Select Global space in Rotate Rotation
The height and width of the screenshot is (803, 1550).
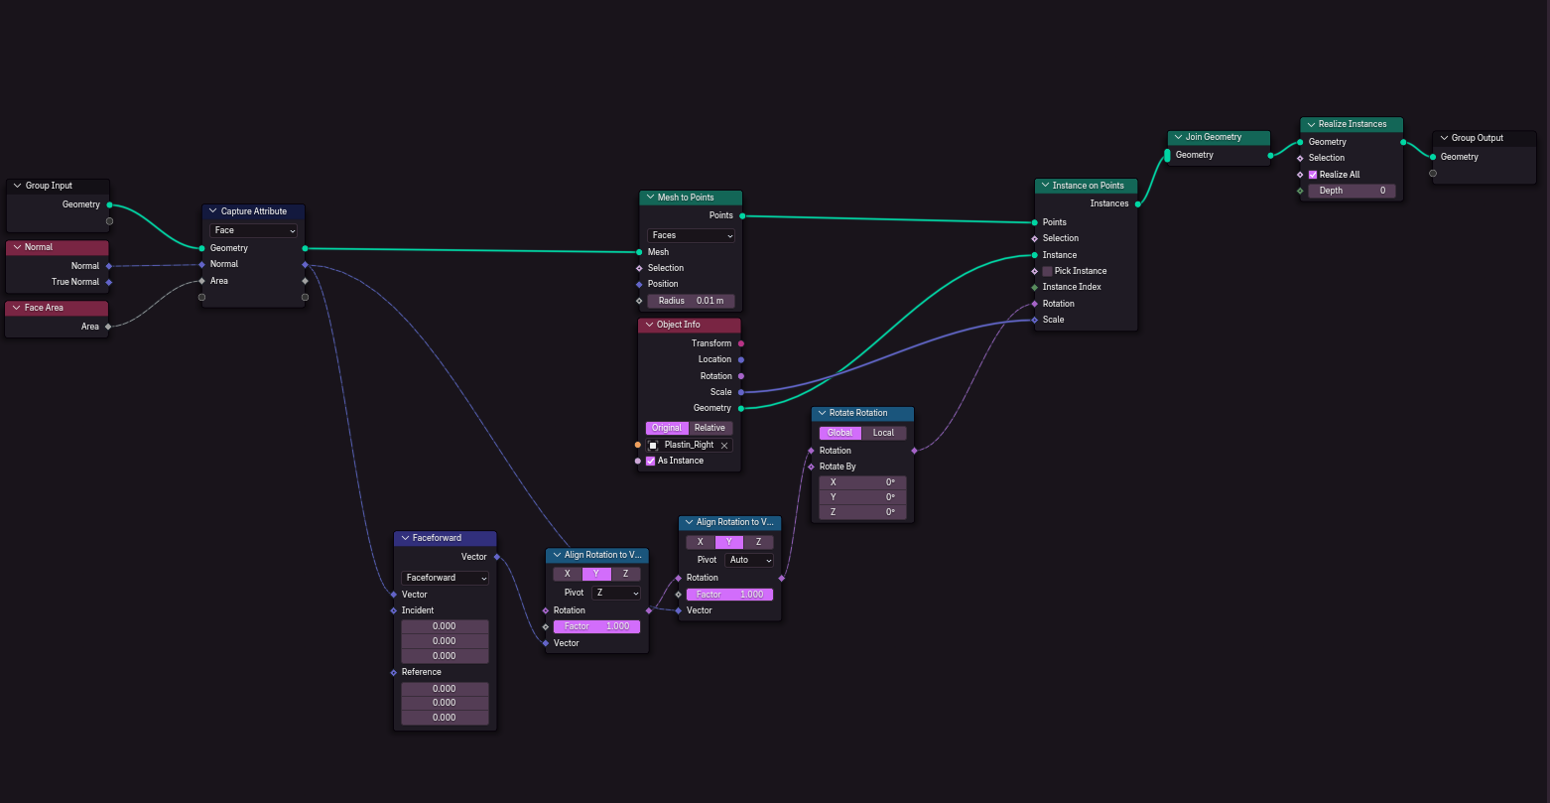point(840,433)
